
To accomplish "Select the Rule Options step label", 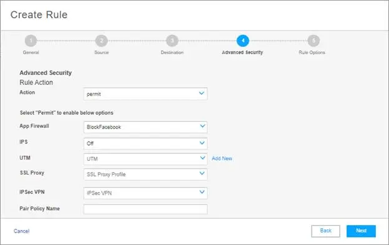I will (x=312, y=52).
